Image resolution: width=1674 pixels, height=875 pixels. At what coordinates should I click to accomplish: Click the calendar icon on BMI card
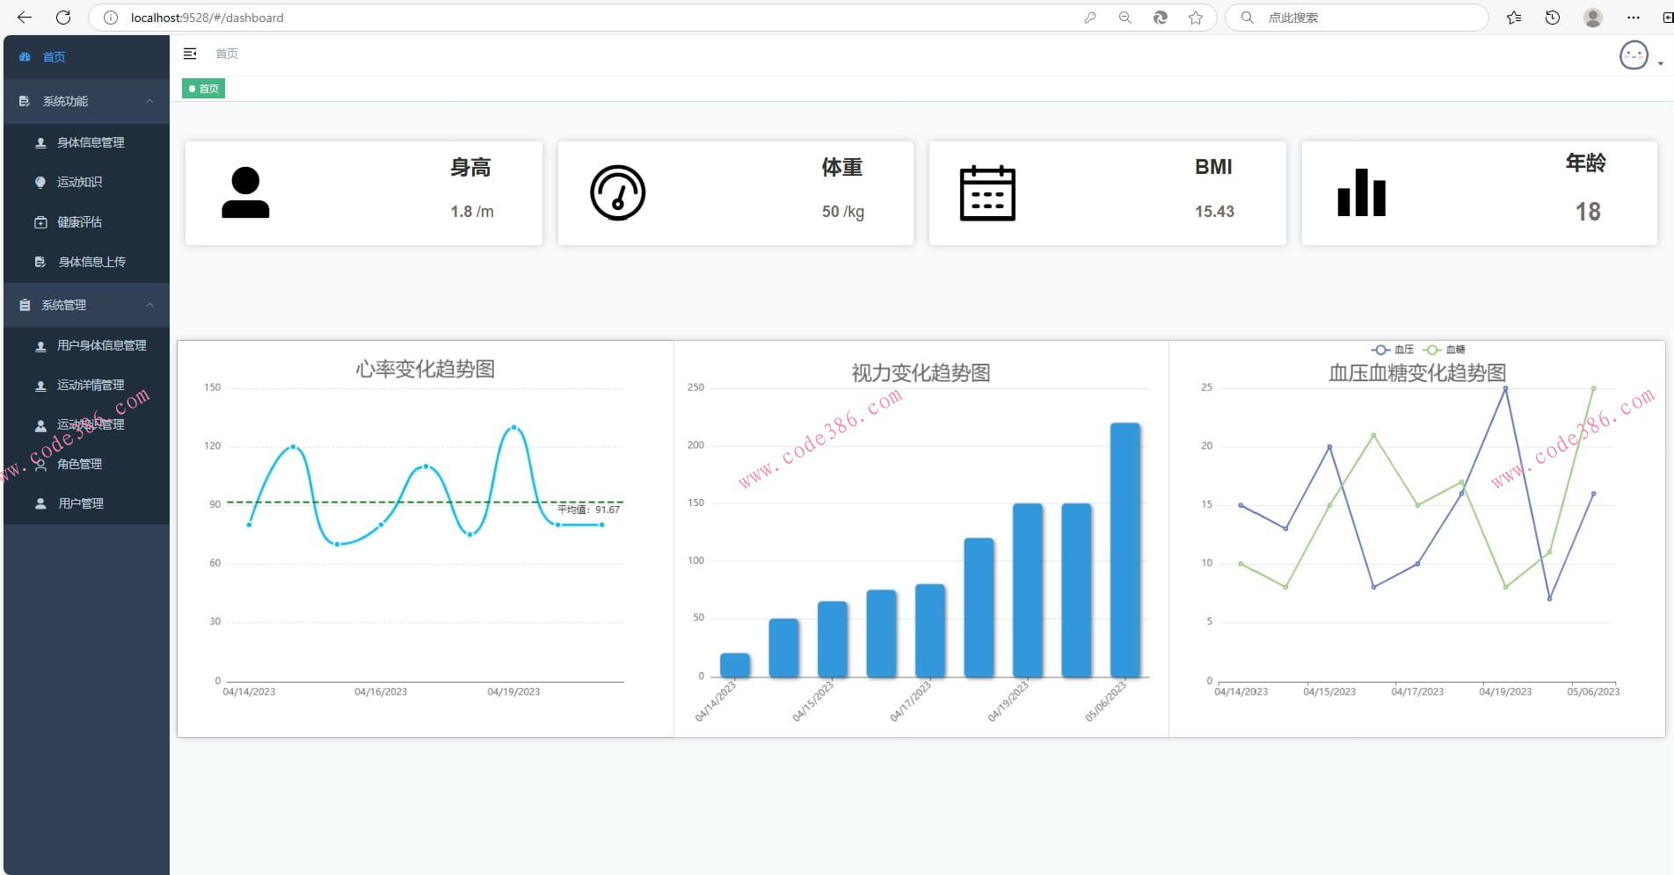click(x=986, y=192)
